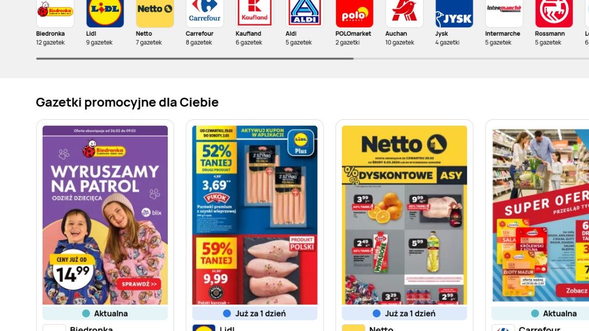
Task: Select the Lidl store logo
Action: [x=105, y=13]
